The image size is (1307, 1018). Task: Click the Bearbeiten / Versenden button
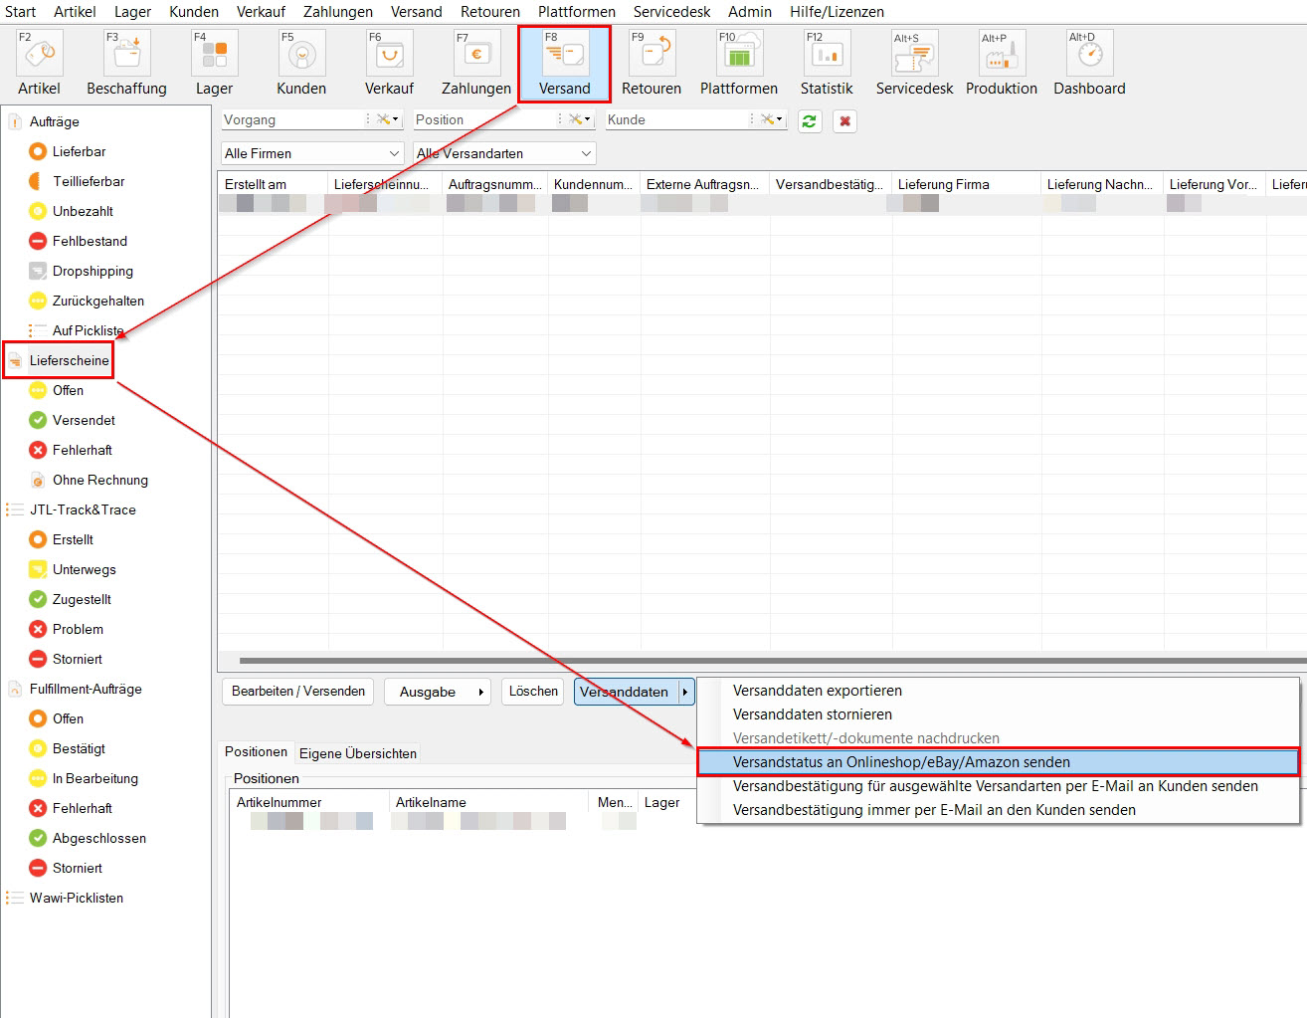(297, 692)
